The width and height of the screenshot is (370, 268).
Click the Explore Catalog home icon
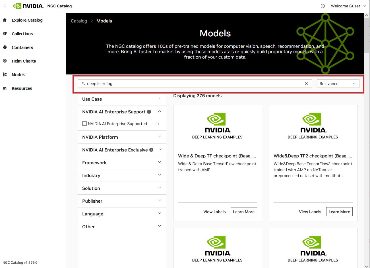[5, 20]
